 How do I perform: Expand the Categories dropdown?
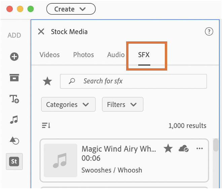tap(68, 105)
